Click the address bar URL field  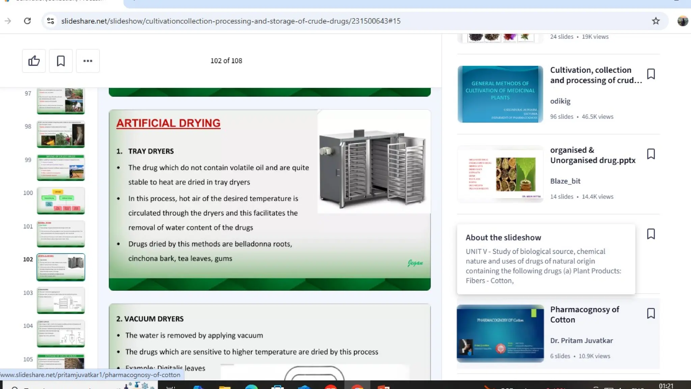point(231,21)
